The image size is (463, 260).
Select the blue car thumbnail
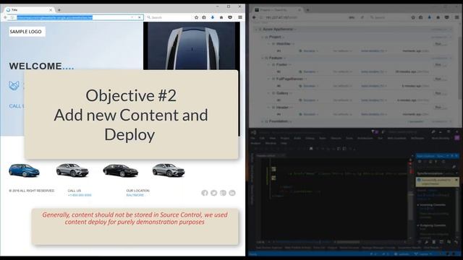click(x=24, y=170)
